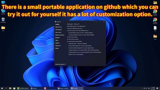Change Taskbar style Windows 10 option
160x90 pixels.
(x=73, y=24)
